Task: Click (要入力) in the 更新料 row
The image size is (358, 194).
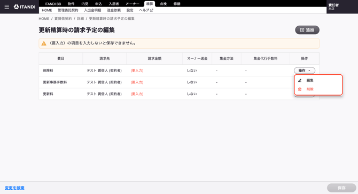Action: 137,94
